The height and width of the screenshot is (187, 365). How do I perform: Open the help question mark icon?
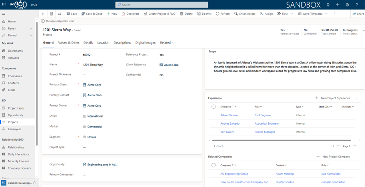pos(357,5)
